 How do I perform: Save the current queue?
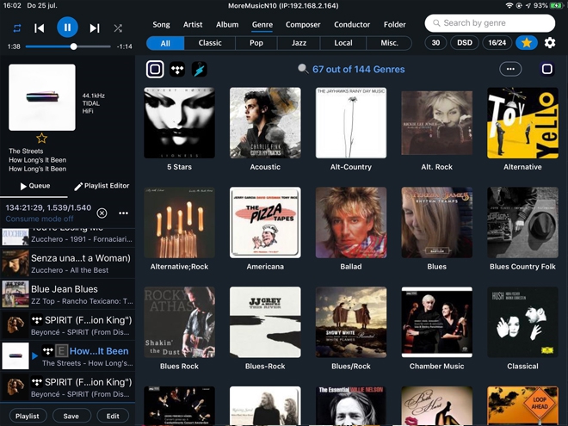pos(71,416)
